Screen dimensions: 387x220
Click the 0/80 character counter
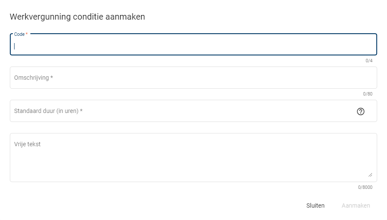pyautogui.click(x=367, y=94)
